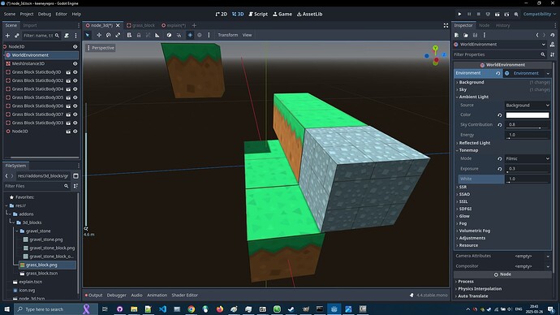Expand the Volumetric Fog section

474,231
